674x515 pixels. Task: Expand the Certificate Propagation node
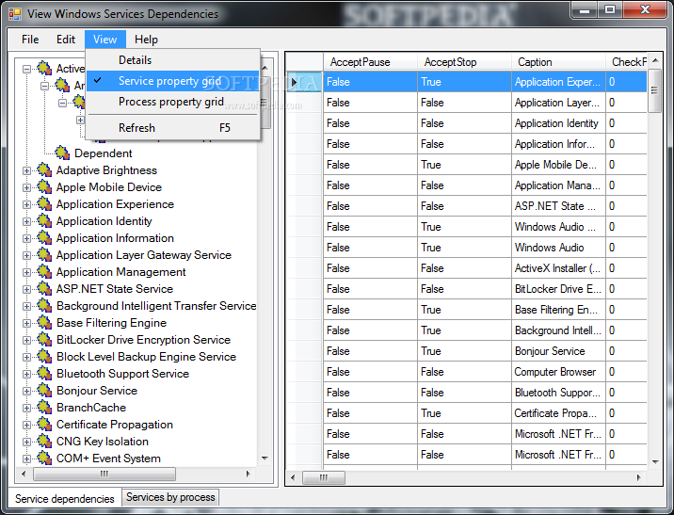[x=26, y=426]
